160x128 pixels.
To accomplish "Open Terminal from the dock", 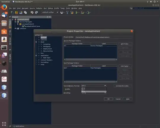I will [4, 47].
